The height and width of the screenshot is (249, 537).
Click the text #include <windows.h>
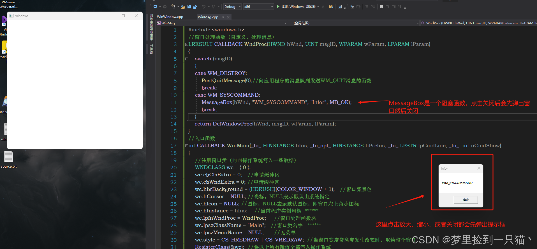(x=216, y=30)
